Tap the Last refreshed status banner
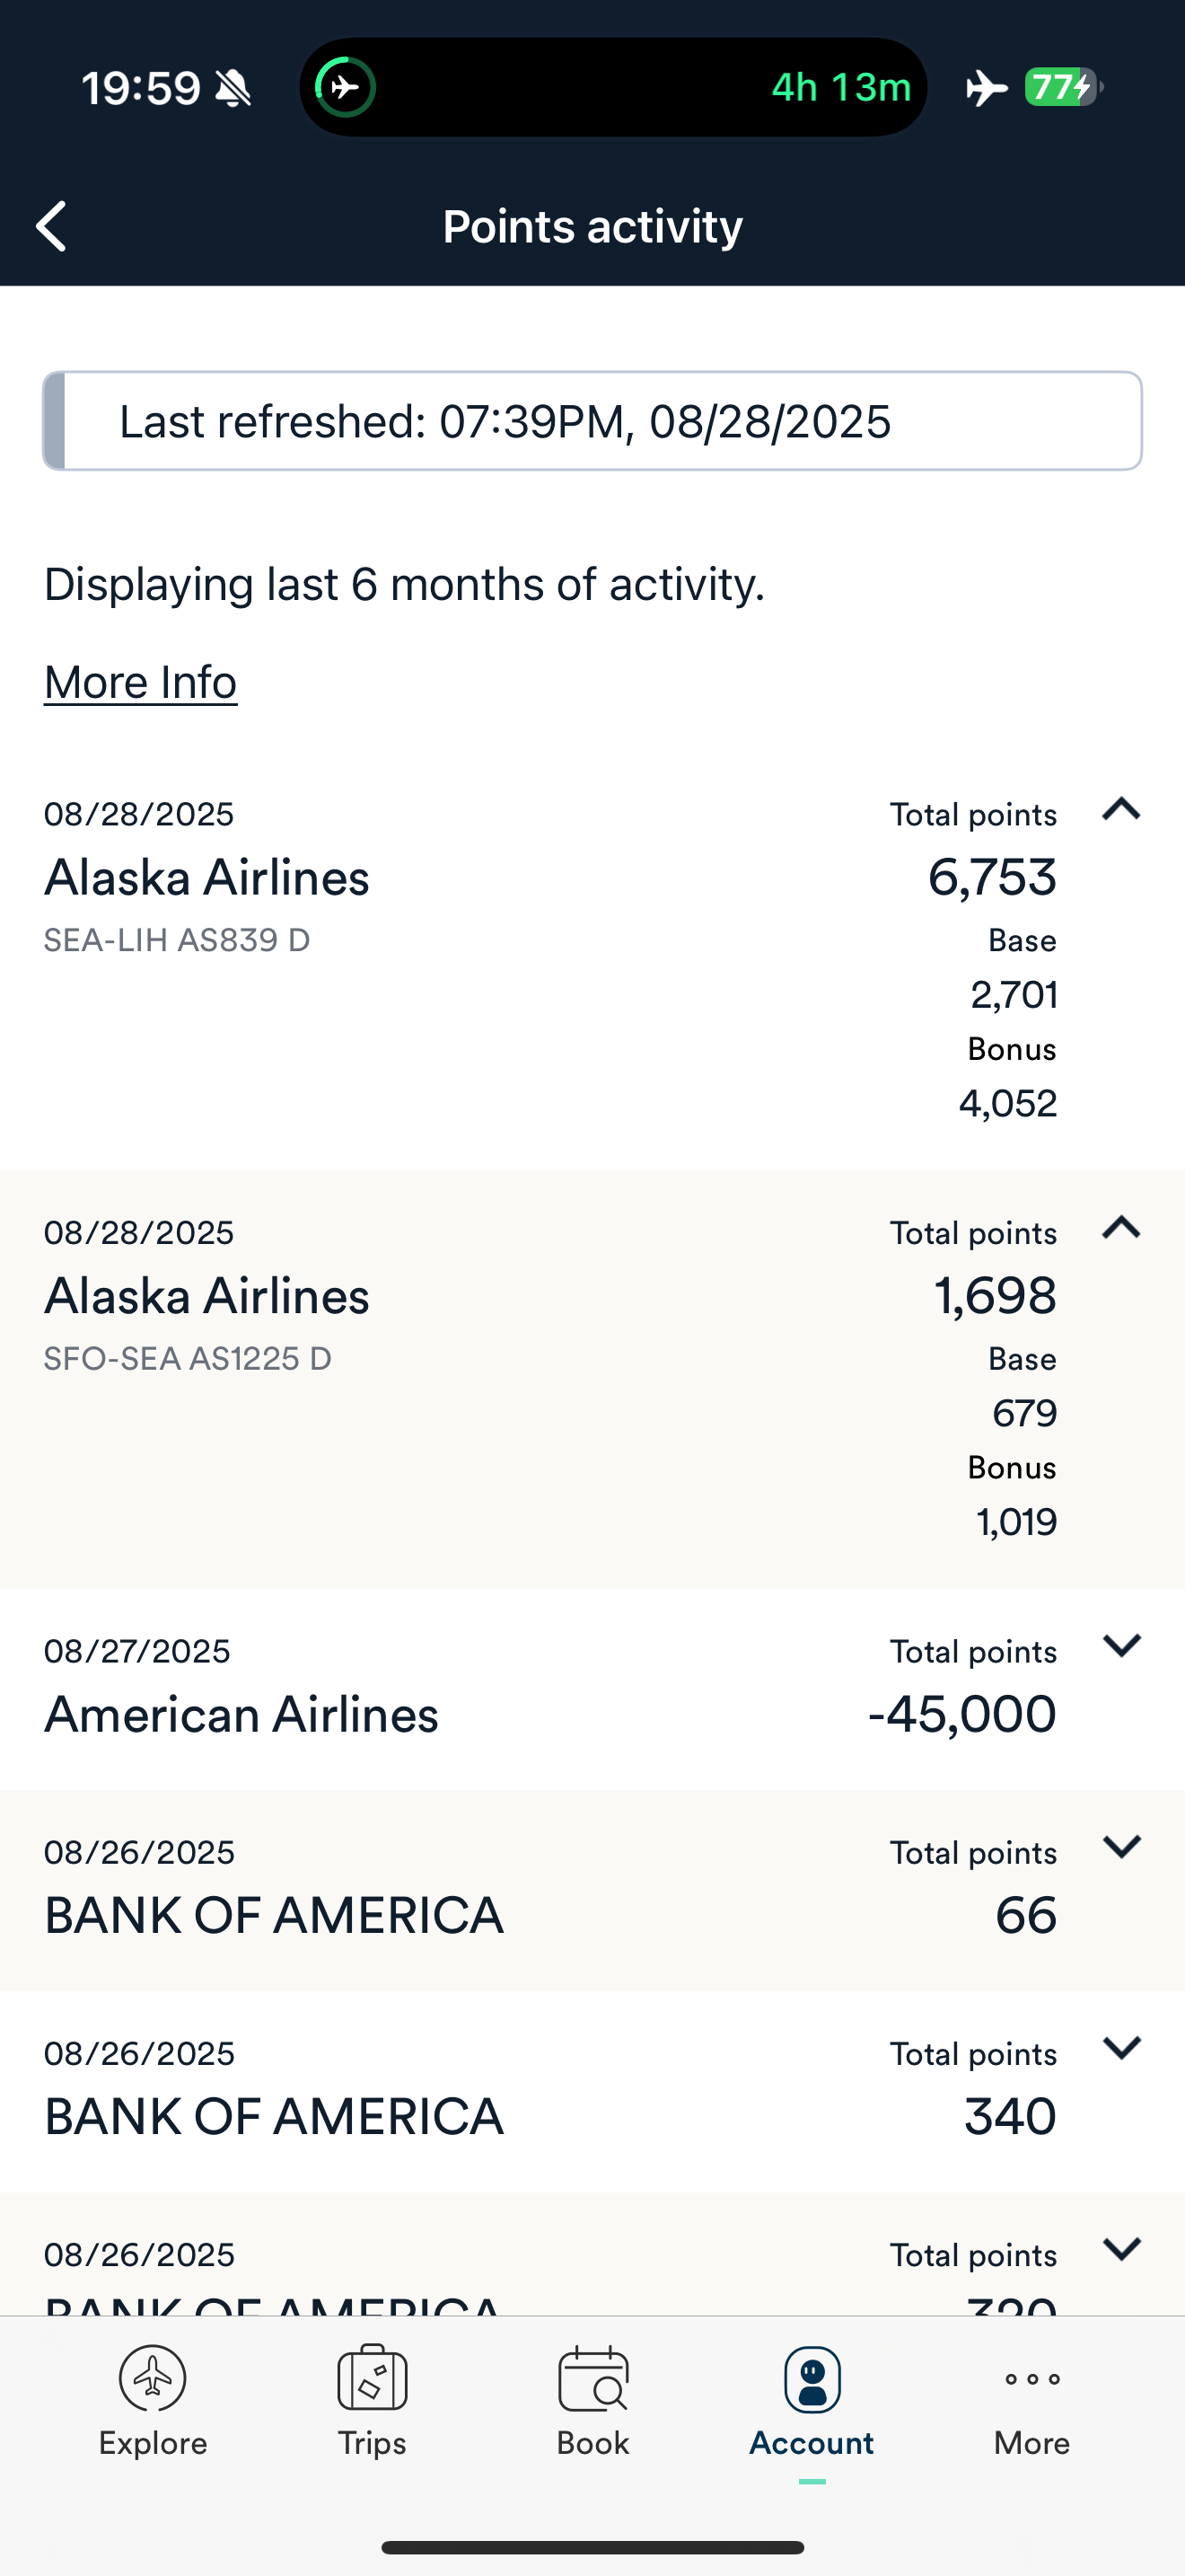 592,421
